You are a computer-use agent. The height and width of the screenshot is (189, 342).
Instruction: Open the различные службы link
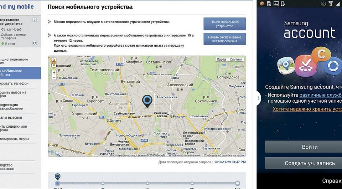(321, 95)
